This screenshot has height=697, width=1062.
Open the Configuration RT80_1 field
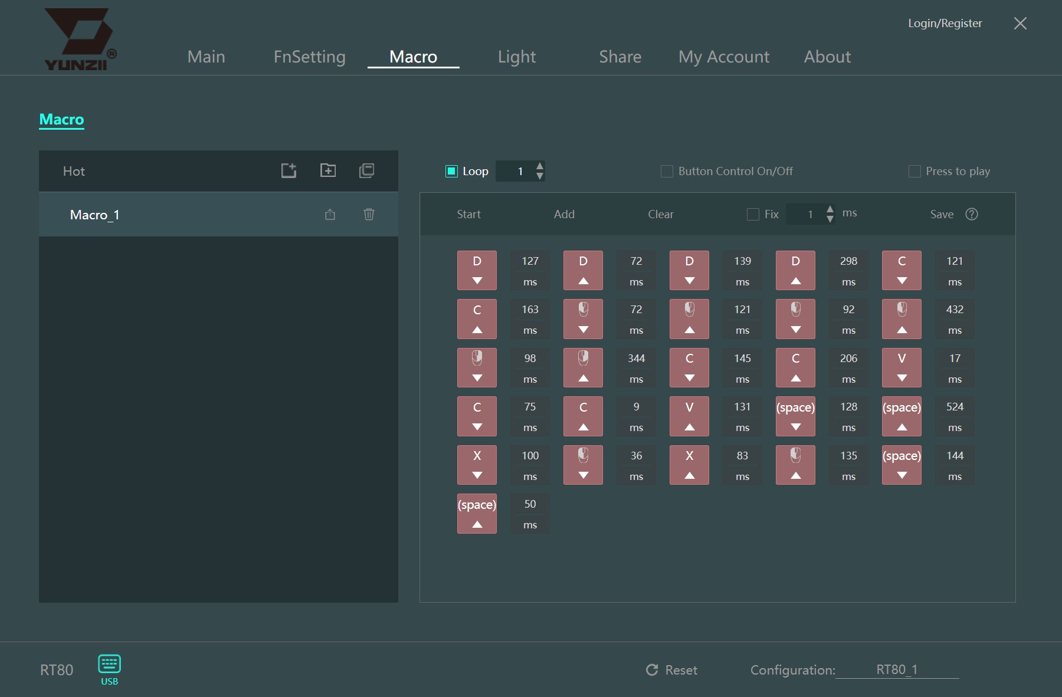[897, 670]
